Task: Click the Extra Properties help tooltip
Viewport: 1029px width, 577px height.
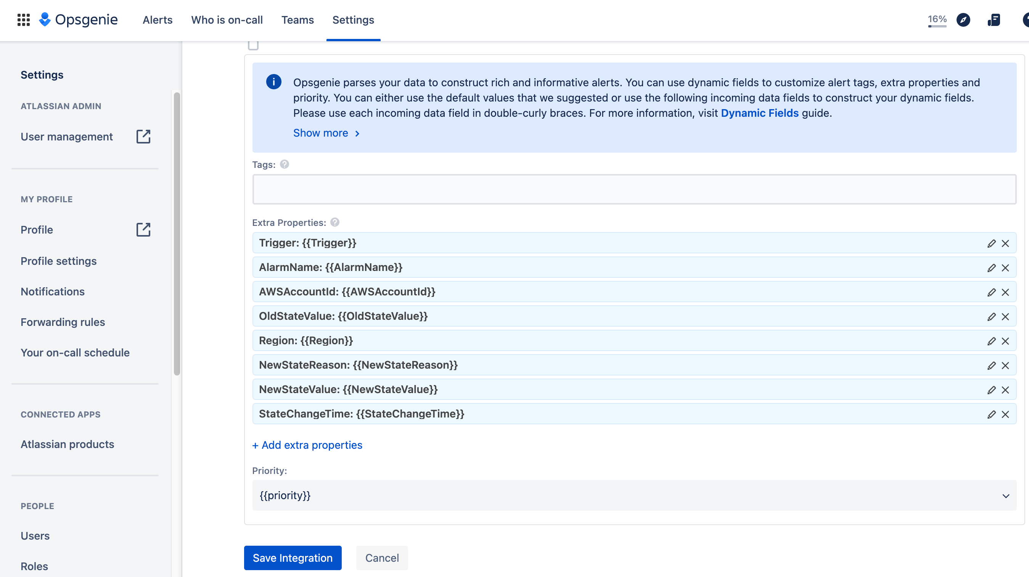Action: [x=335, y=222]
